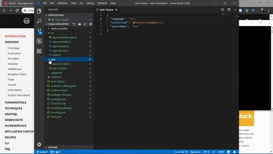Open app.e2e-spec.ts file
This screenshot has width=273, height=154.
coord(61,64)
